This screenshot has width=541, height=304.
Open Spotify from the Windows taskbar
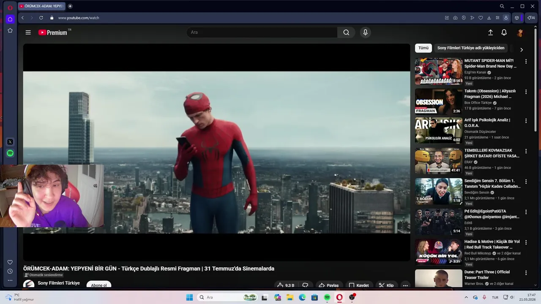[x=327, y=297]
